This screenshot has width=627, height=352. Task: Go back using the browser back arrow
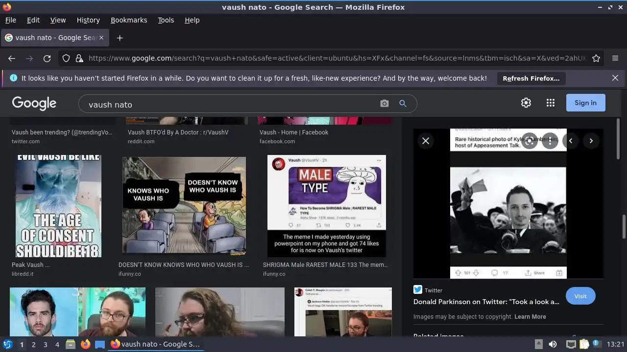click(x=12, y=58)
